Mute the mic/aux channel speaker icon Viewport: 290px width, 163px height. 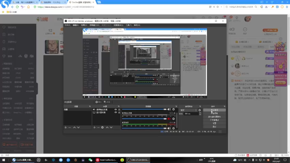(169, 128)
